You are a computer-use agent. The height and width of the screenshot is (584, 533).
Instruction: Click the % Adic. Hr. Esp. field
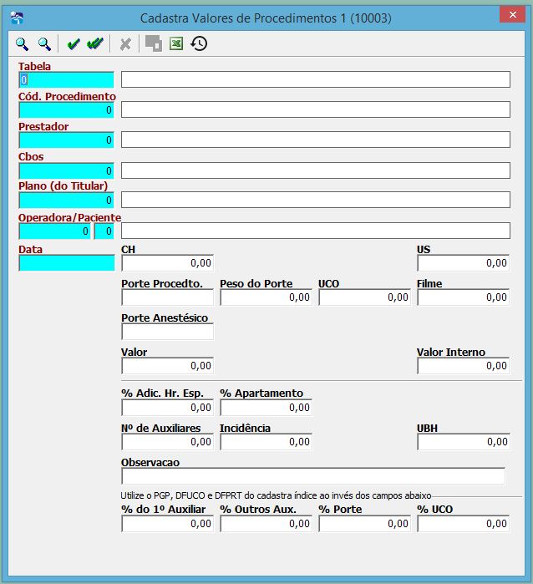click(x=167, y=408)
